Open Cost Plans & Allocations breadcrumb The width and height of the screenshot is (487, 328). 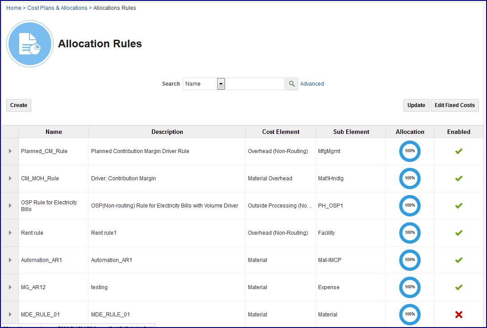(57, 8)
